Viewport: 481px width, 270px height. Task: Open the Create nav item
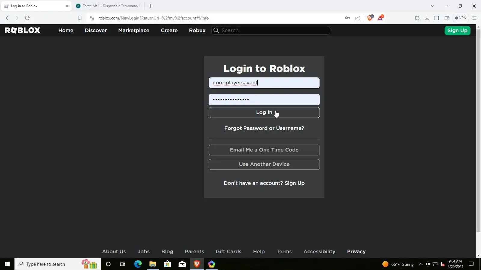pos(169,30)
